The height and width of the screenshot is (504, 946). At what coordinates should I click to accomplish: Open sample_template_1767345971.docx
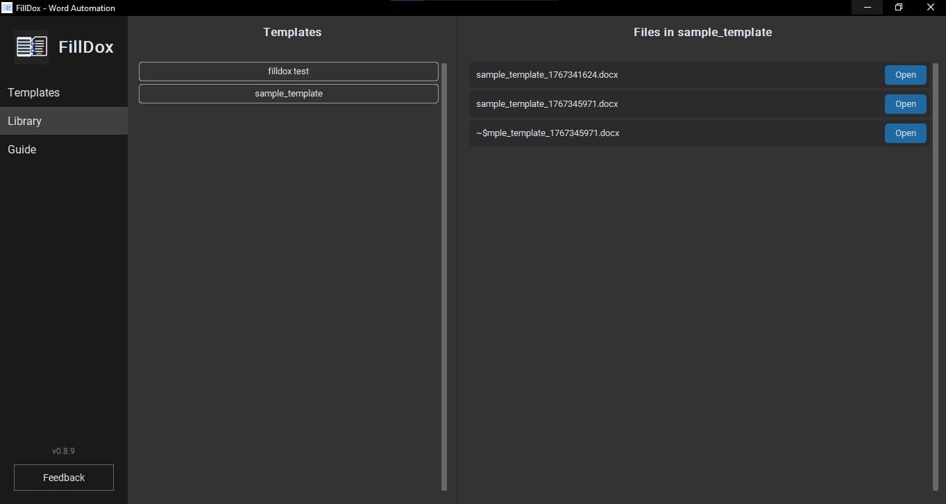905,103
